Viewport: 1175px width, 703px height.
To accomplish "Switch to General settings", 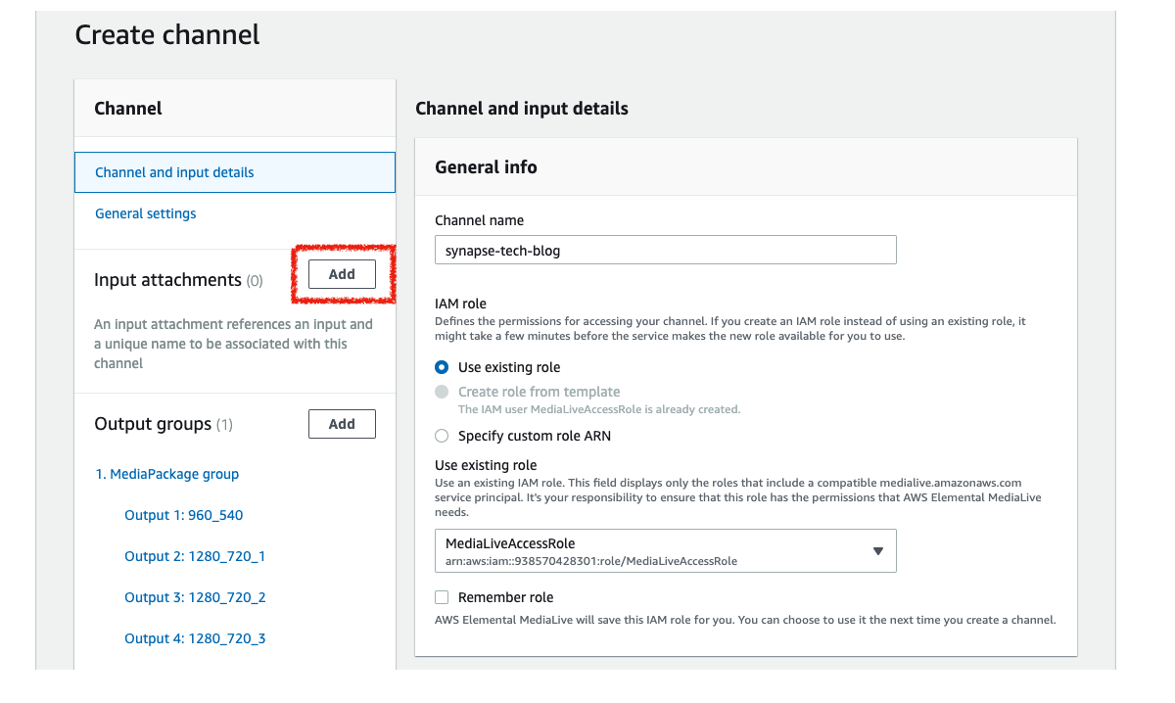I will point(145,213).
